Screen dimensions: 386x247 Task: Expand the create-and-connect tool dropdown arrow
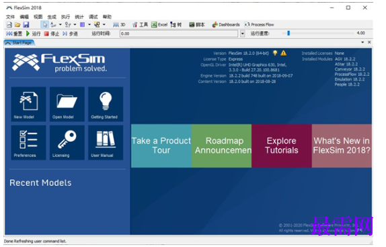click(104, 25)
